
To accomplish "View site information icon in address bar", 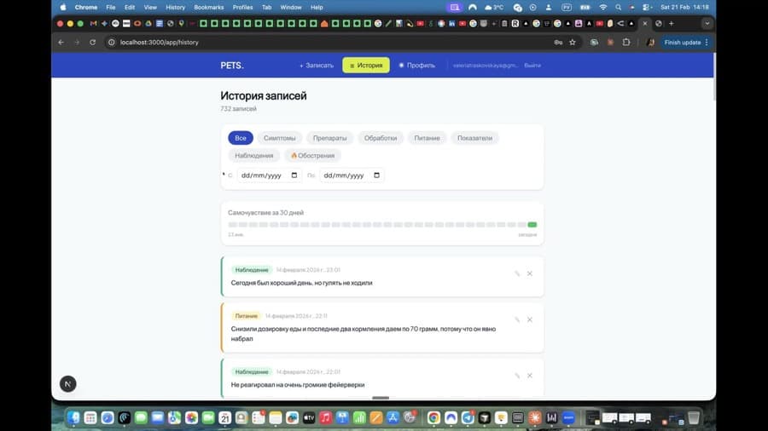I will pos(112,43).
